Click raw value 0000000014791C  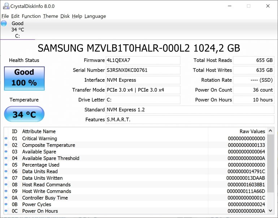246,172
